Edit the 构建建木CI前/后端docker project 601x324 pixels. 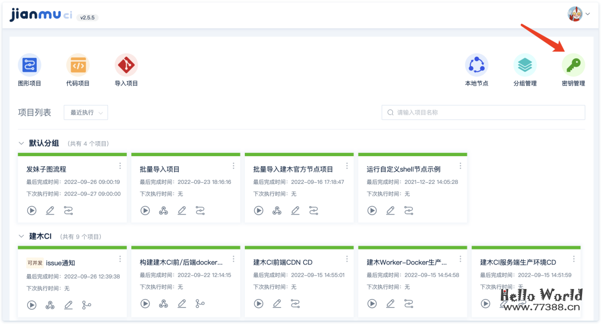(x=182, y=303)
